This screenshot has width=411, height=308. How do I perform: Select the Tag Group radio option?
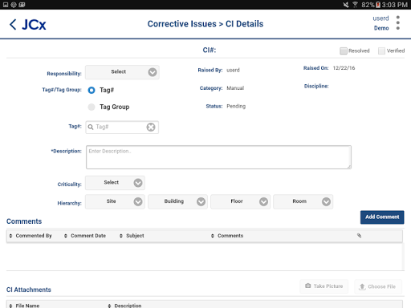tap(92, 107)
